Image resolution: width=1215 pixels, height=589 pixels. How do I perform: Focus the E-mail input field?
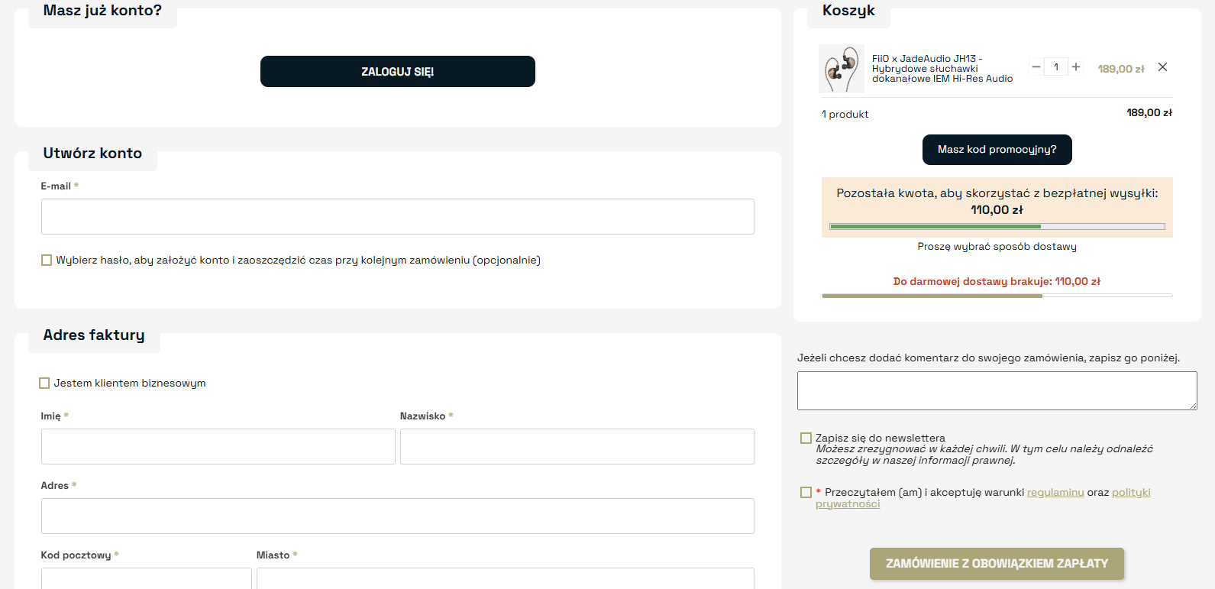[397, 217]
